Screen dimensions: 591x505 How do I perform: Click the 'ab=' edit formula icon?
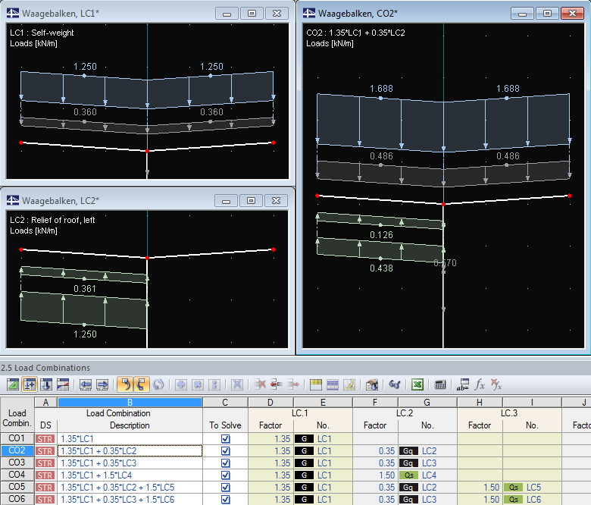pos(463,384)
